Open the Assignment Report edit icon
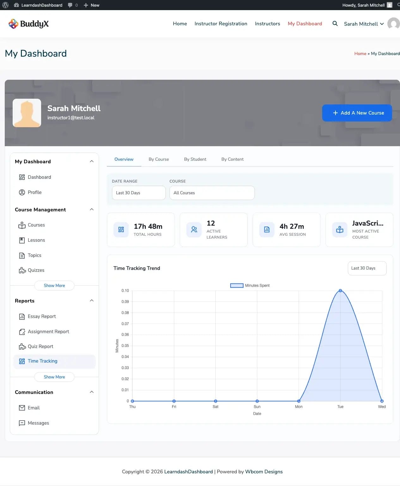The width and height of the screenshot is (400, 486). pos(22,332)
